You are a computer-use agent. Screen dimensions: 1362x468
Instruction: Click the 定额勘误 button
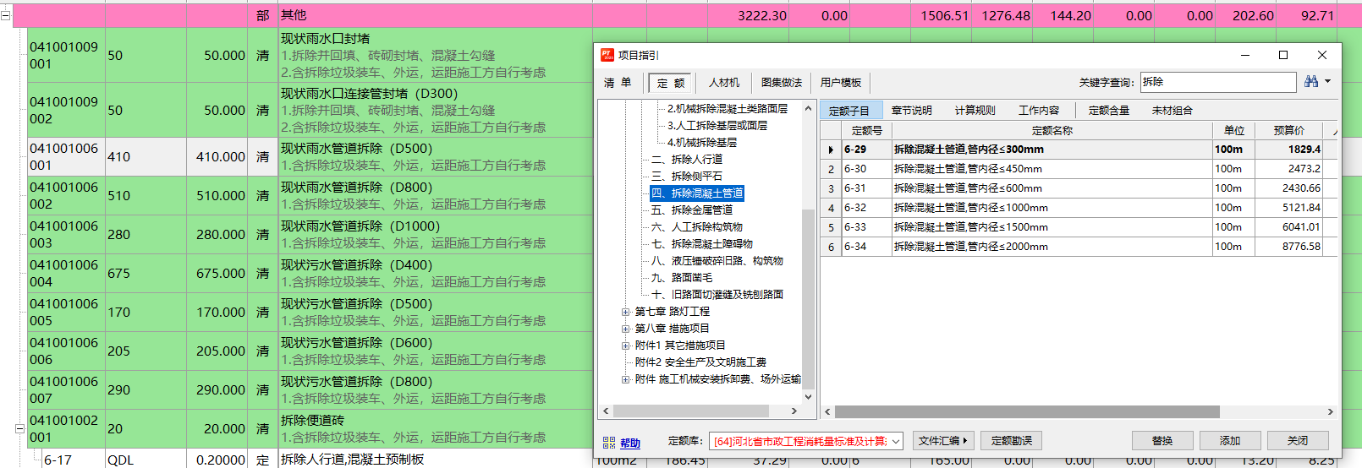[x=1012, y=441]
